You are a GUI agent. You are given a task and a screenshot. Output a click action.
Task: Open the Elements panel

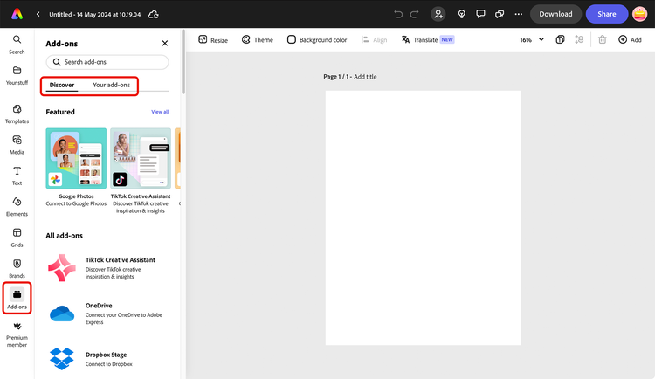point(17,207)
